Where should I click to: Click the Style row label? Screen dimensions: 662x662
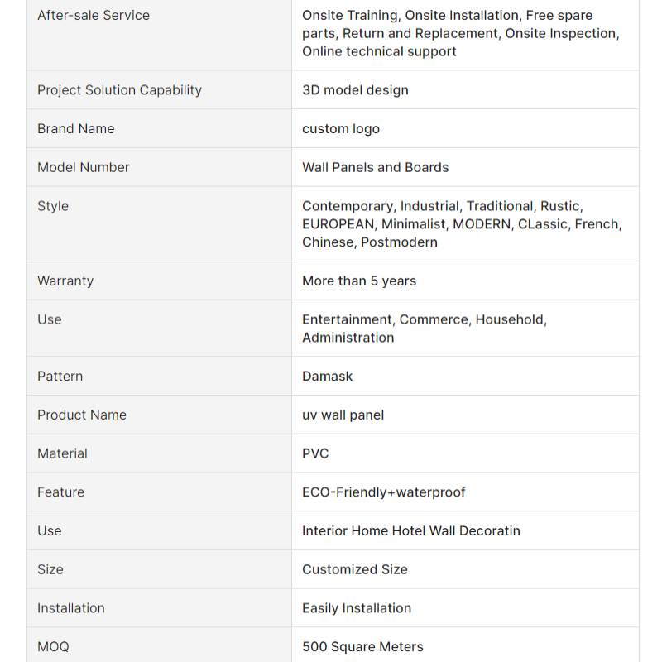point(53,206)
